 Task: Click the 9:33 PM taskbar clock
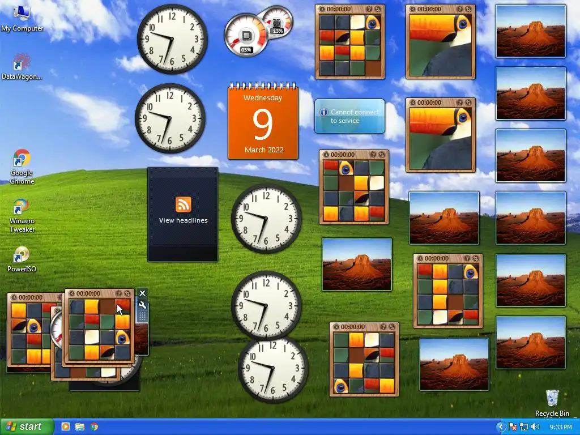(561, 427)
